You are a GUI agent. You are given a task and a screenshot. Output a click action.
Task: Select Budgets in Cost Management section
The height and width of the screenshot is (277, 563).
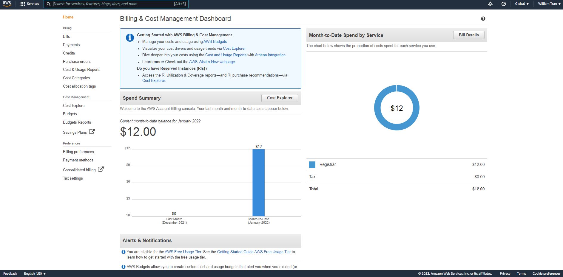[70, 114]
